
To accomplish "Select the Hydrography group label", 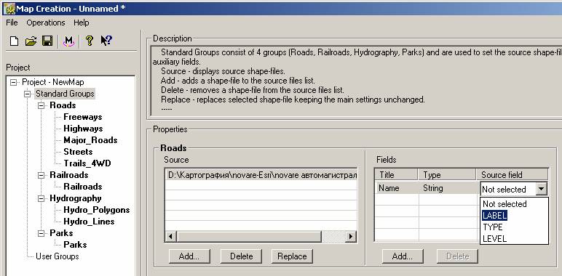I will [76, 198].
